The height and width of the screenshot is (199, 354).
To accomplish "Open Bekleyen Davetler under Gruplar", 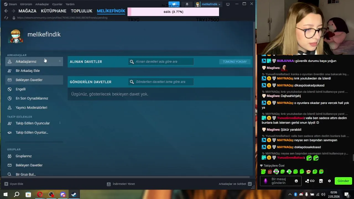I will click(x=34, y=165).
